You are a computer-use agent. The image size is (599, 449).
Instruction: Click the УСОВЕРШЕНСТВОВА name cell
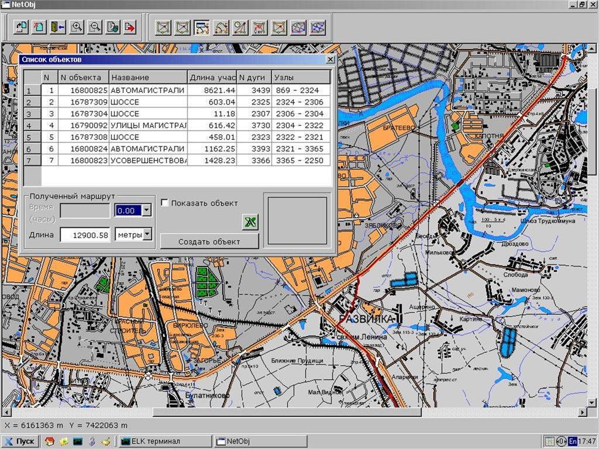click(148, 160)
